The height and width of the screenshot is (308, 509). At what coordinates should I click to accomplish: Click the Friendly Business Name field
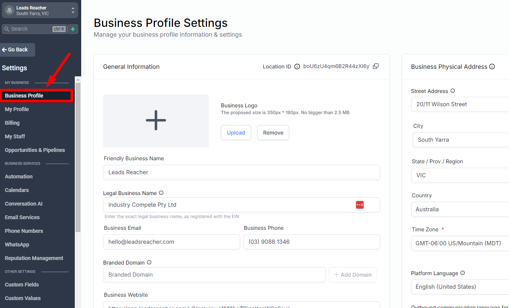[241, 172]
